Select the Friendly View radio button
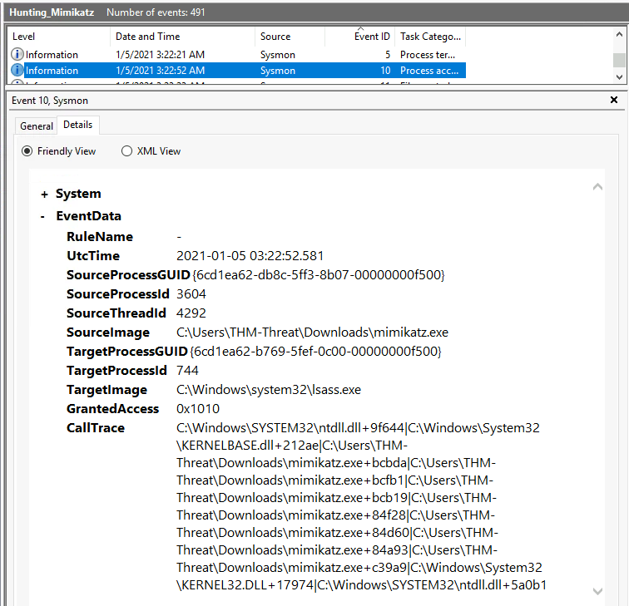This screenshot has width=629, height=606. pyautogui.click(x=27, y=151)
